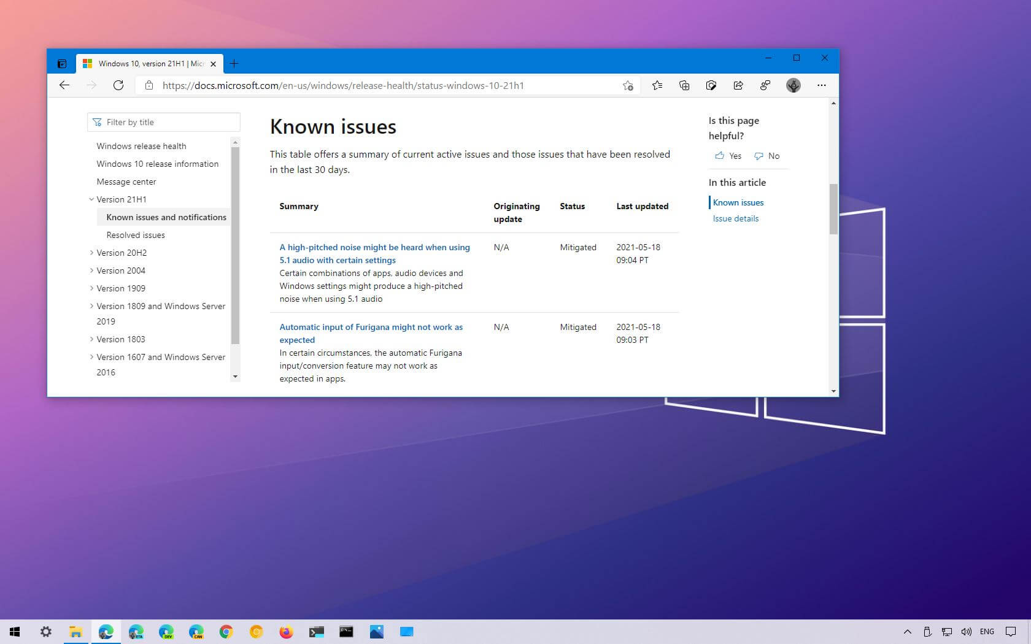This screenshot has width=1031, height=644.
Task: Open the Favorites list icon
Action: 657,85
